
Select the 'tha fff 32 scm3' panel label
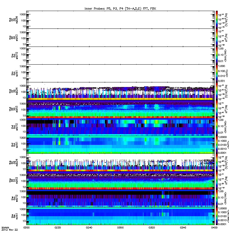pyautogui.click(x=13, y=38)
